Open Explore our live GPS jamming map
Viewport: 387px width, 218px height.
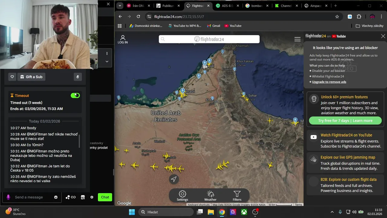[x=345, y=163]
